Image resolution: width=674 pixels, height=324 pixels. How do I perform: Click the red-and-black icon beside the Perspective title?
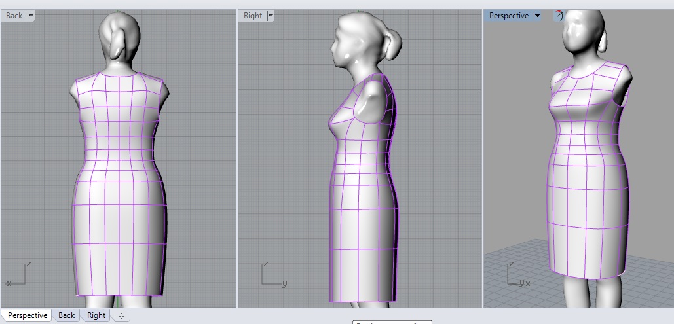coord(559,16)
